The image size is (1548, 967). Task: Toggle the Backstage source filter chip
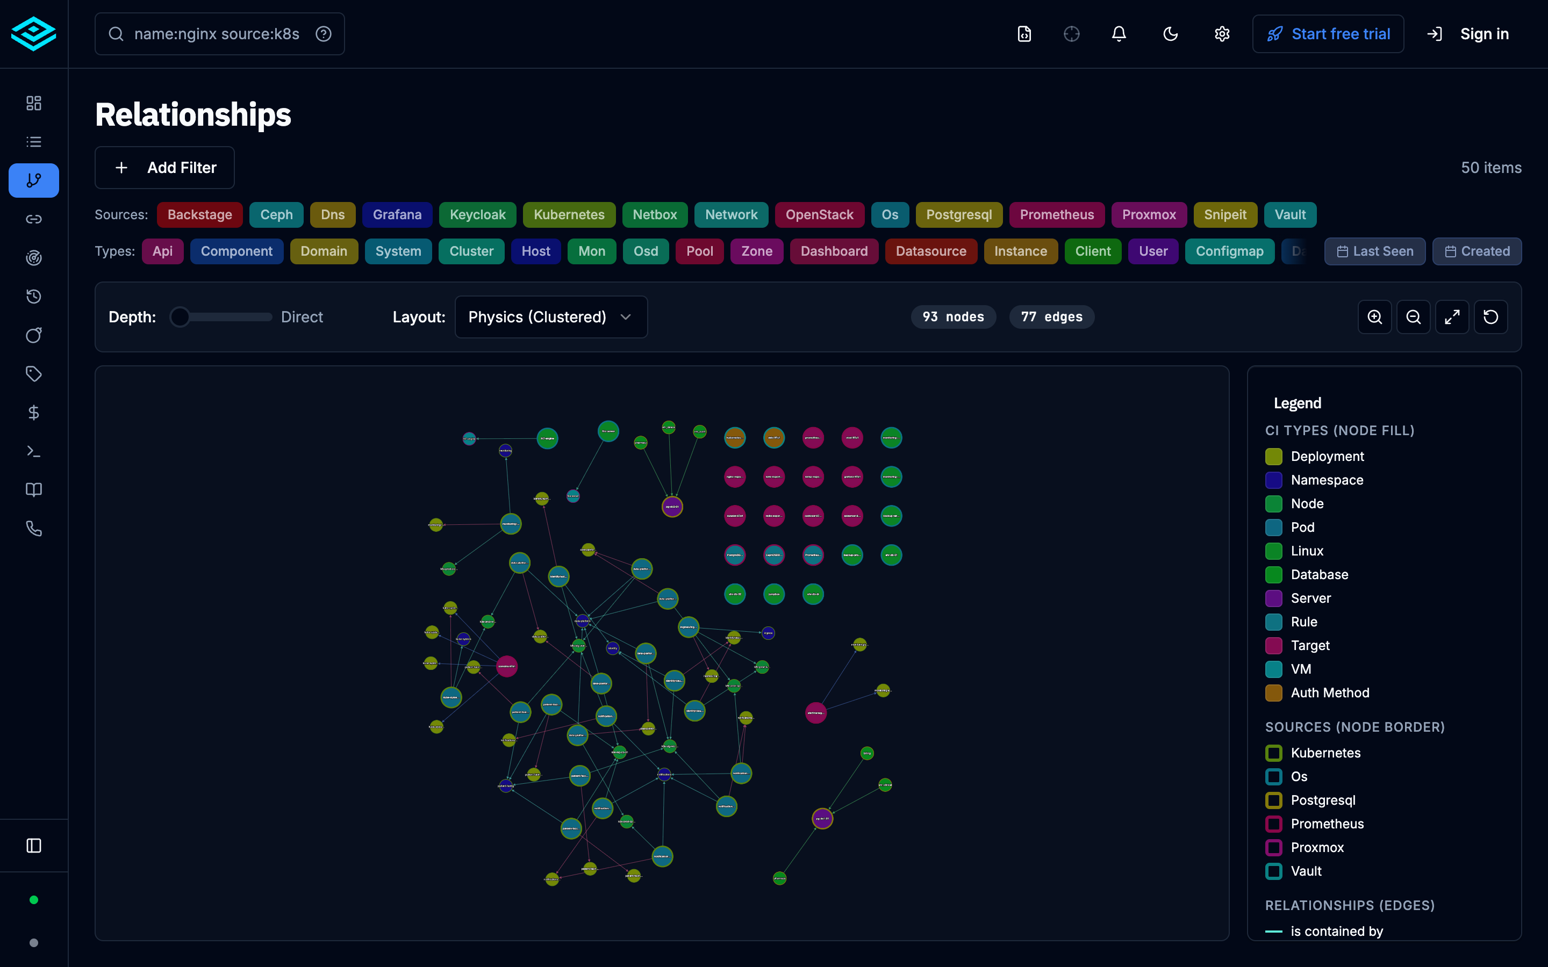tap(199, 215)
